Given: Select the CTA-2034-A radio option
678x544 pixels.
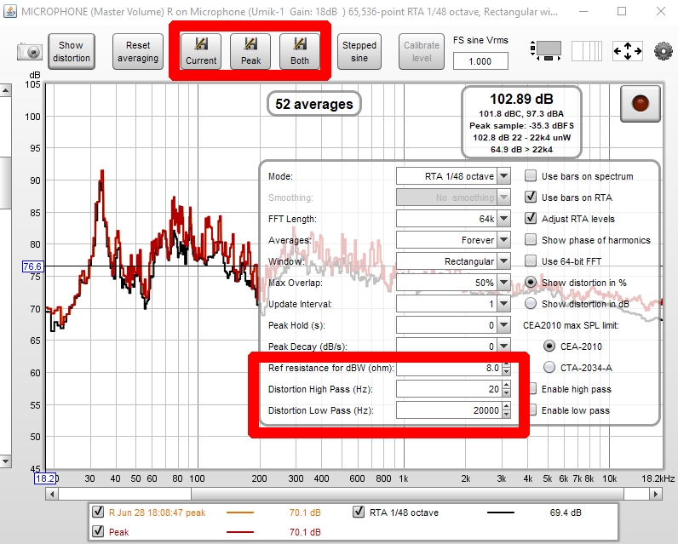Looking at the screenshot, I should pyautogui.click(x=549, y=368).
